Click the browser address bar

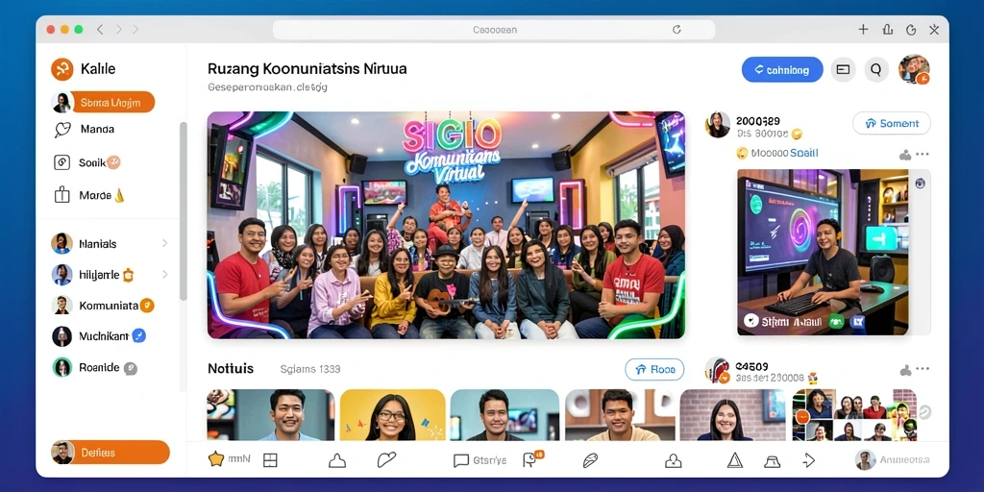pos(494,30)
